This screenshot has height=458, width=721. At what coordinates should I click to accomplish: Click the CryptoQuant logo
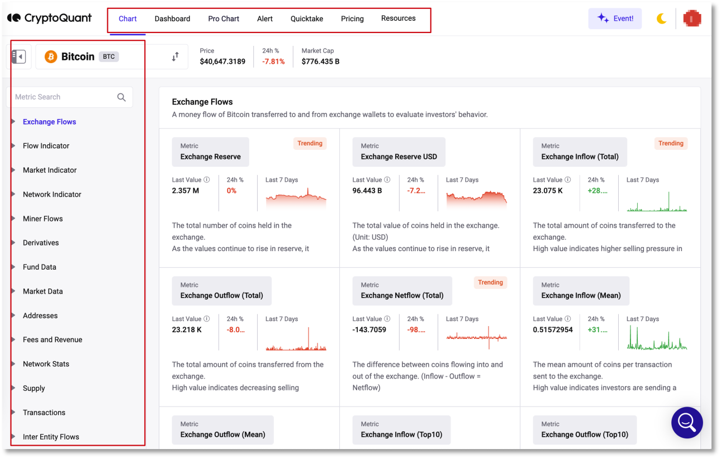49,18
